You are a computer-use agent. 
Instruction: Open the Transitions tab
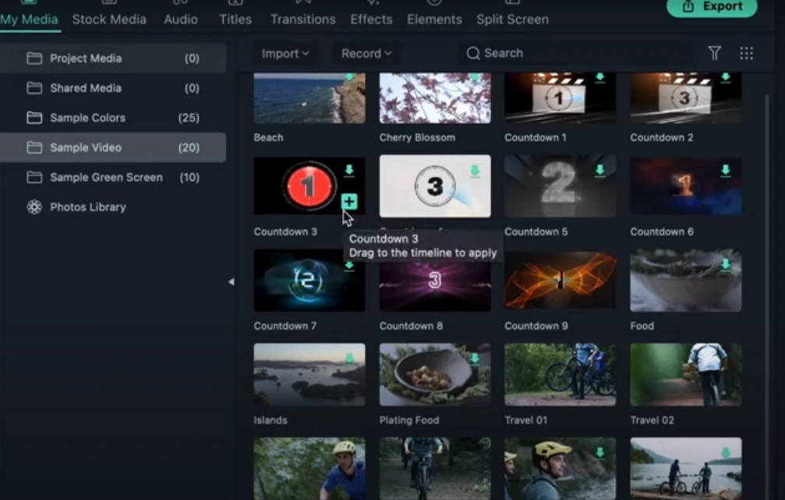[x=303, y=19]
